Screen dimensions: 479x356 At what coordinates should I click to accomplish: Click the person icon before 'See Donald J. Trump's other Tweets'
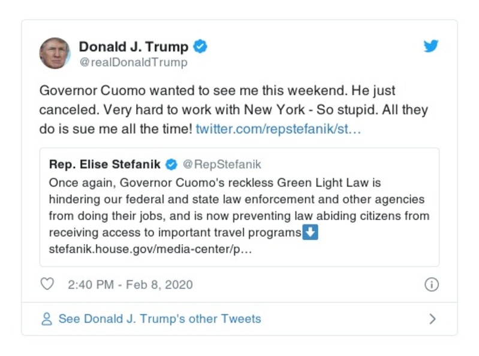click(46, 319)
